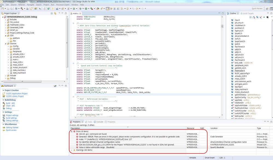Toggle Hide Fields in Outline
Screen dimensions: 273x160
(257, 17)
